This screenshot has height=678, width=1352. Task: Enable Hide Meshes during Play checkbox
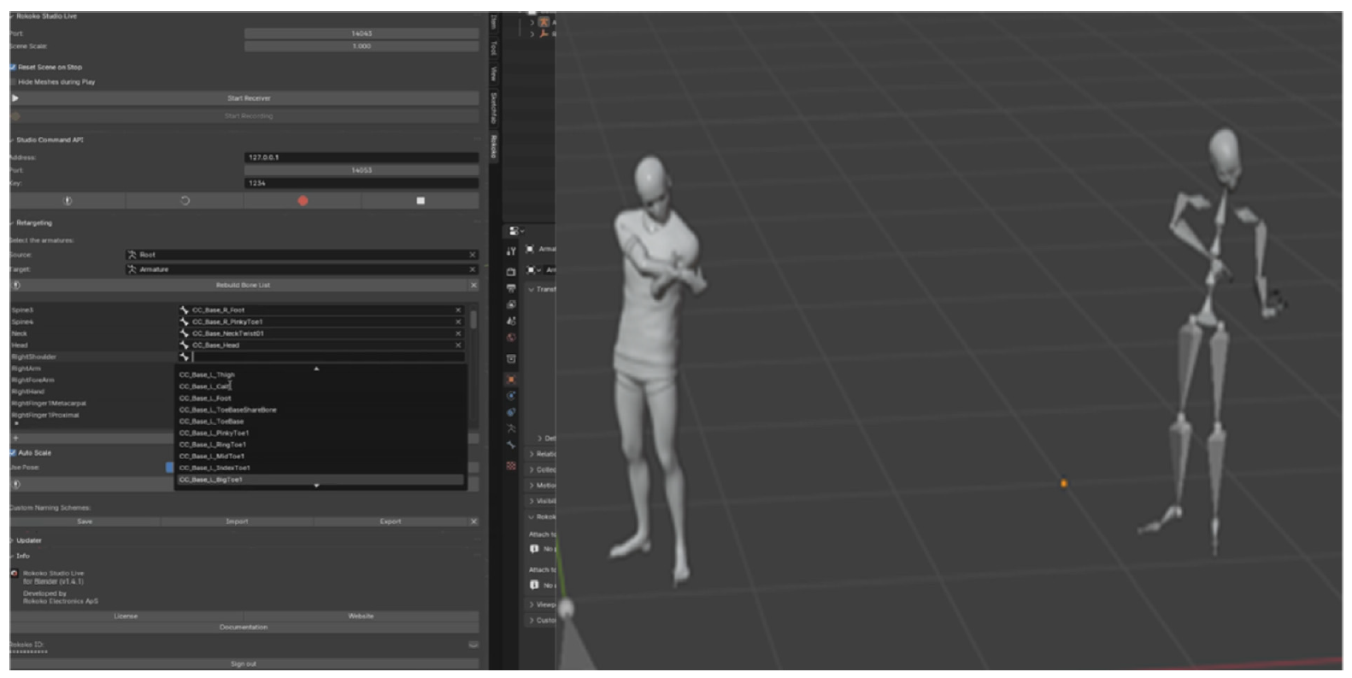pos(13,82)
